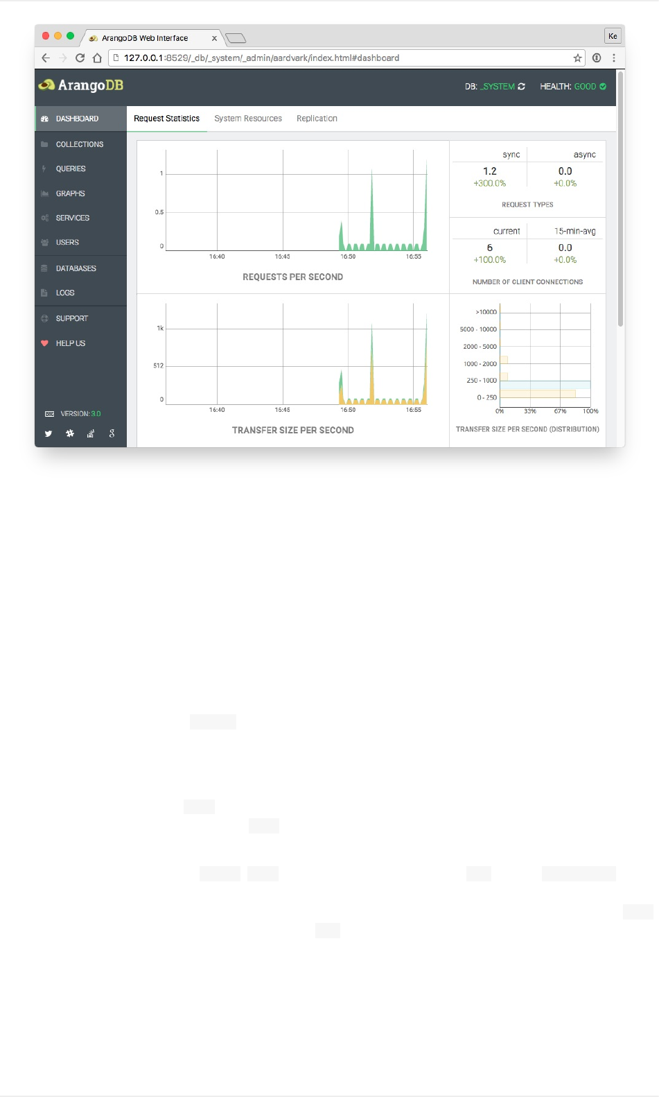The width and height of the screenshot is (659, 1097).
Task: Click the Transfer Size Per Second chart
Action: click(297, 354)
